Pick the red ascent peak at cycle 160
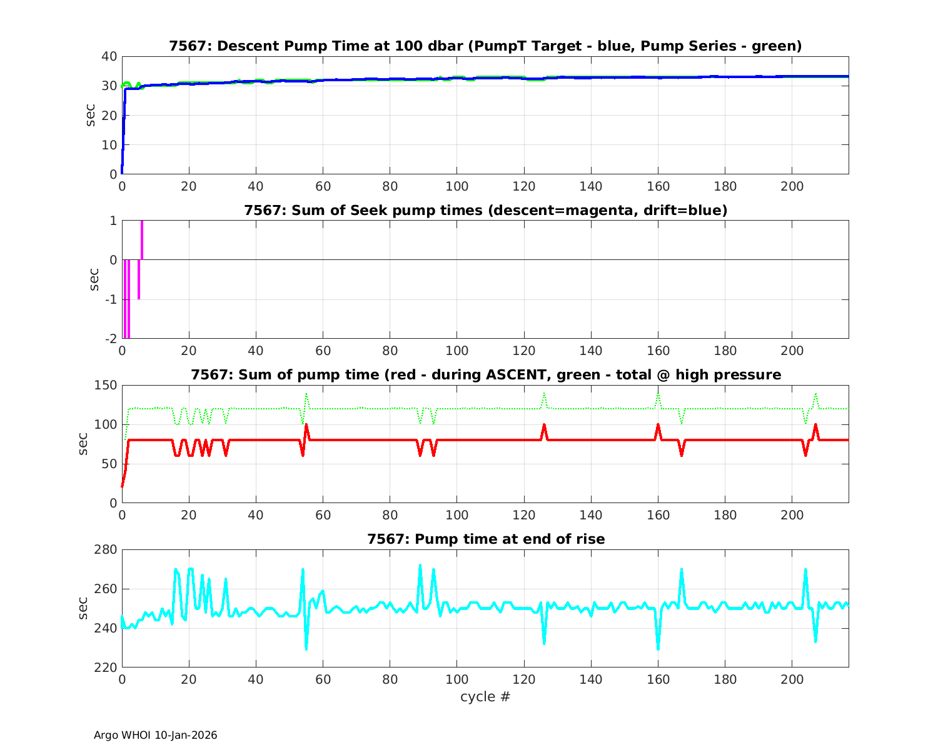This screenshot has width=938, height=750. point(658,426)
